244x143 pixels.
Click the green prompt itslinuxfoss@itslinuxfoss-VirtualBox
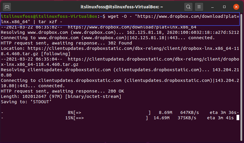tap(49, 16)
